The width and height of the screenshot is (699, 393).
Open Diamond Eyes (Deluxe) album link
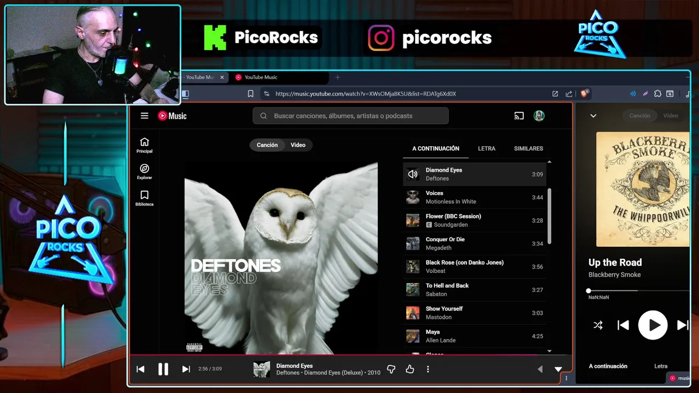coord(333,373)
